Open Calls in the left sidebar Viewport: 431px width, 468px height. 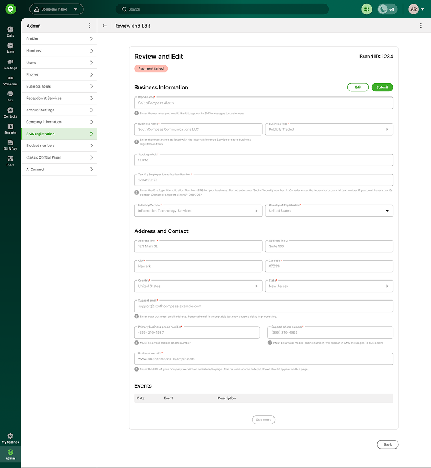10,31
